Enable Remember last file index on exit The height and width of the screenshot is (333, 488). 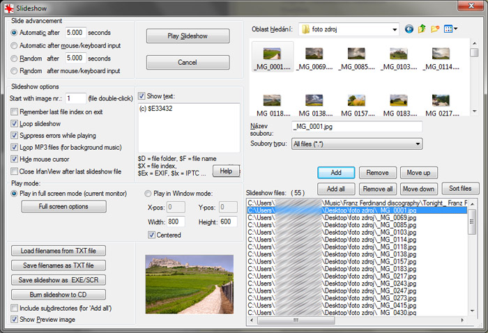coord(15,111)
